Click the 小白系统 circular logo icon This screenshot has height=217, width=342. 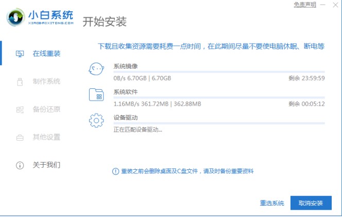[15, 17]
